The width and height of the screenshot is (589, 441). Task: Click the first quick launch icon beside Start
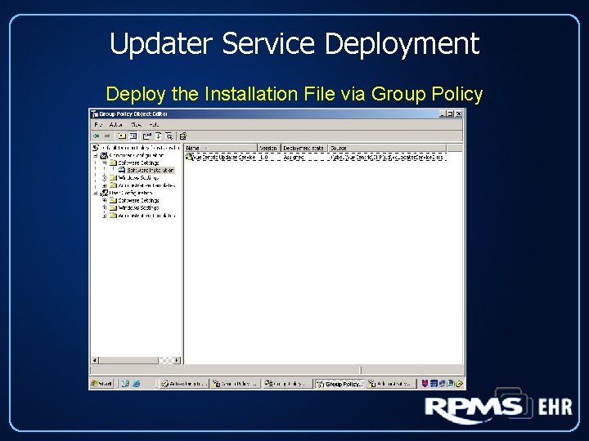tap(125, 384)
